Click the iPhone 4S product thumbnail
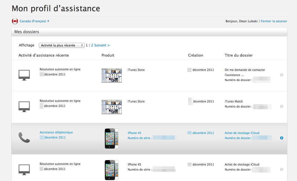Image resolution: width=297 pixels, height=181 pixels. click(111, 138)
